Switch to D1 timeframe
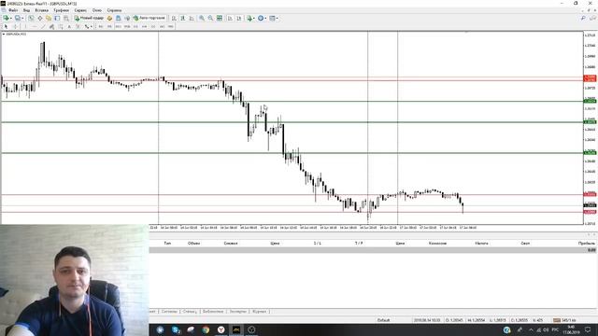 click(x=153, y=27)
